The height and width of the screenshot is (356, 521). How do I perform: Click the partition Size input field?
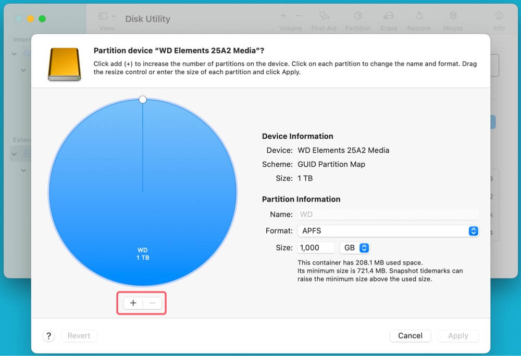[316, 248]
